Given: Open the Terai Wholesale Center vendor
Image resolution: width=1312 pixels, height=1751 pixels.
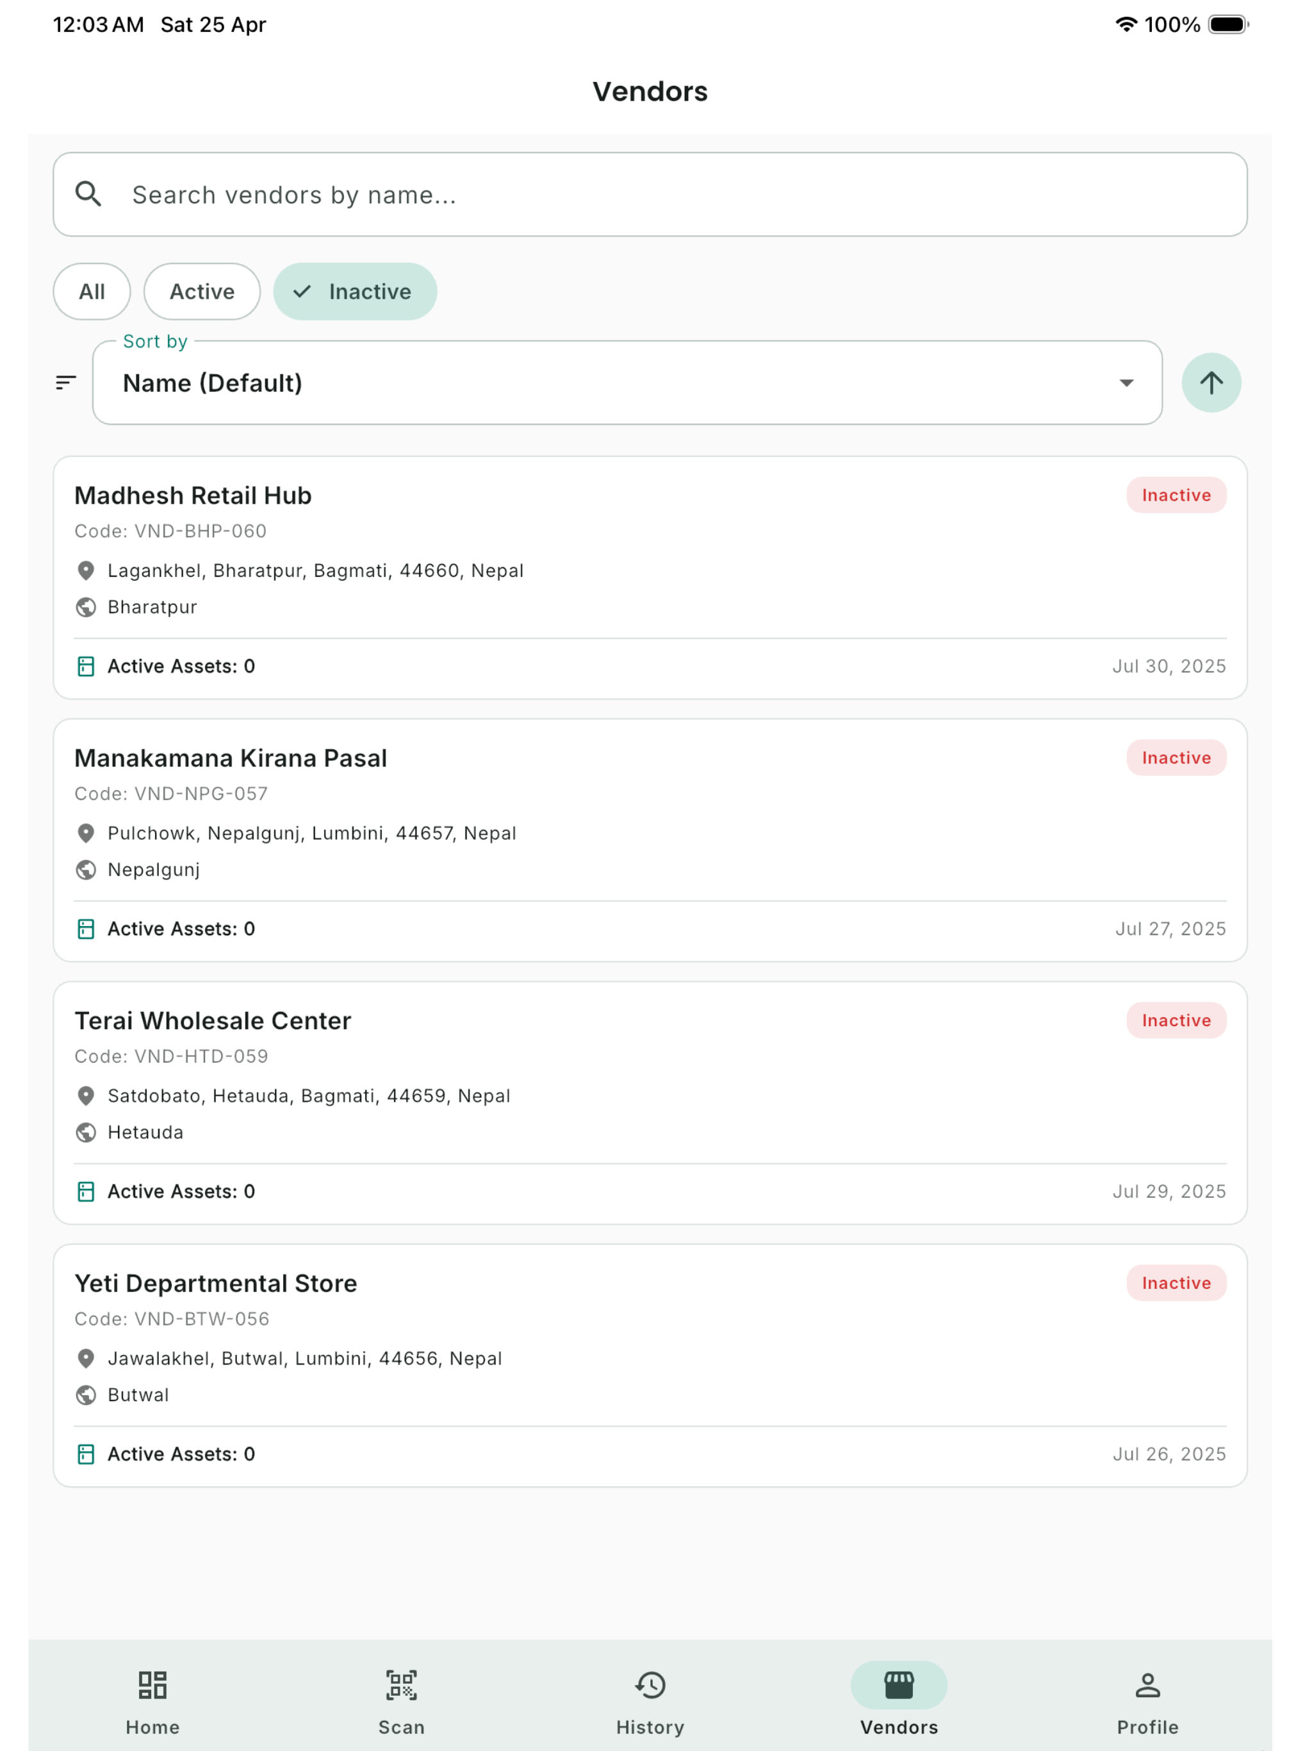Looking at the screenshot, I should [650, 1102].
